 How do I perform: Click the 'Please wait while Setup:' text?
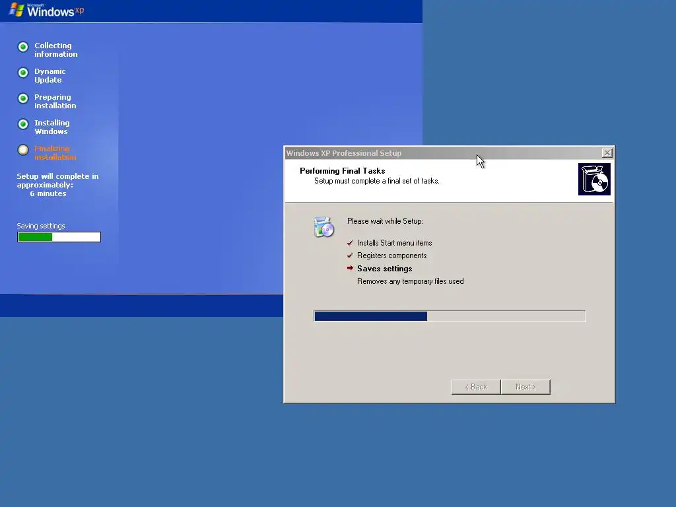385,221
